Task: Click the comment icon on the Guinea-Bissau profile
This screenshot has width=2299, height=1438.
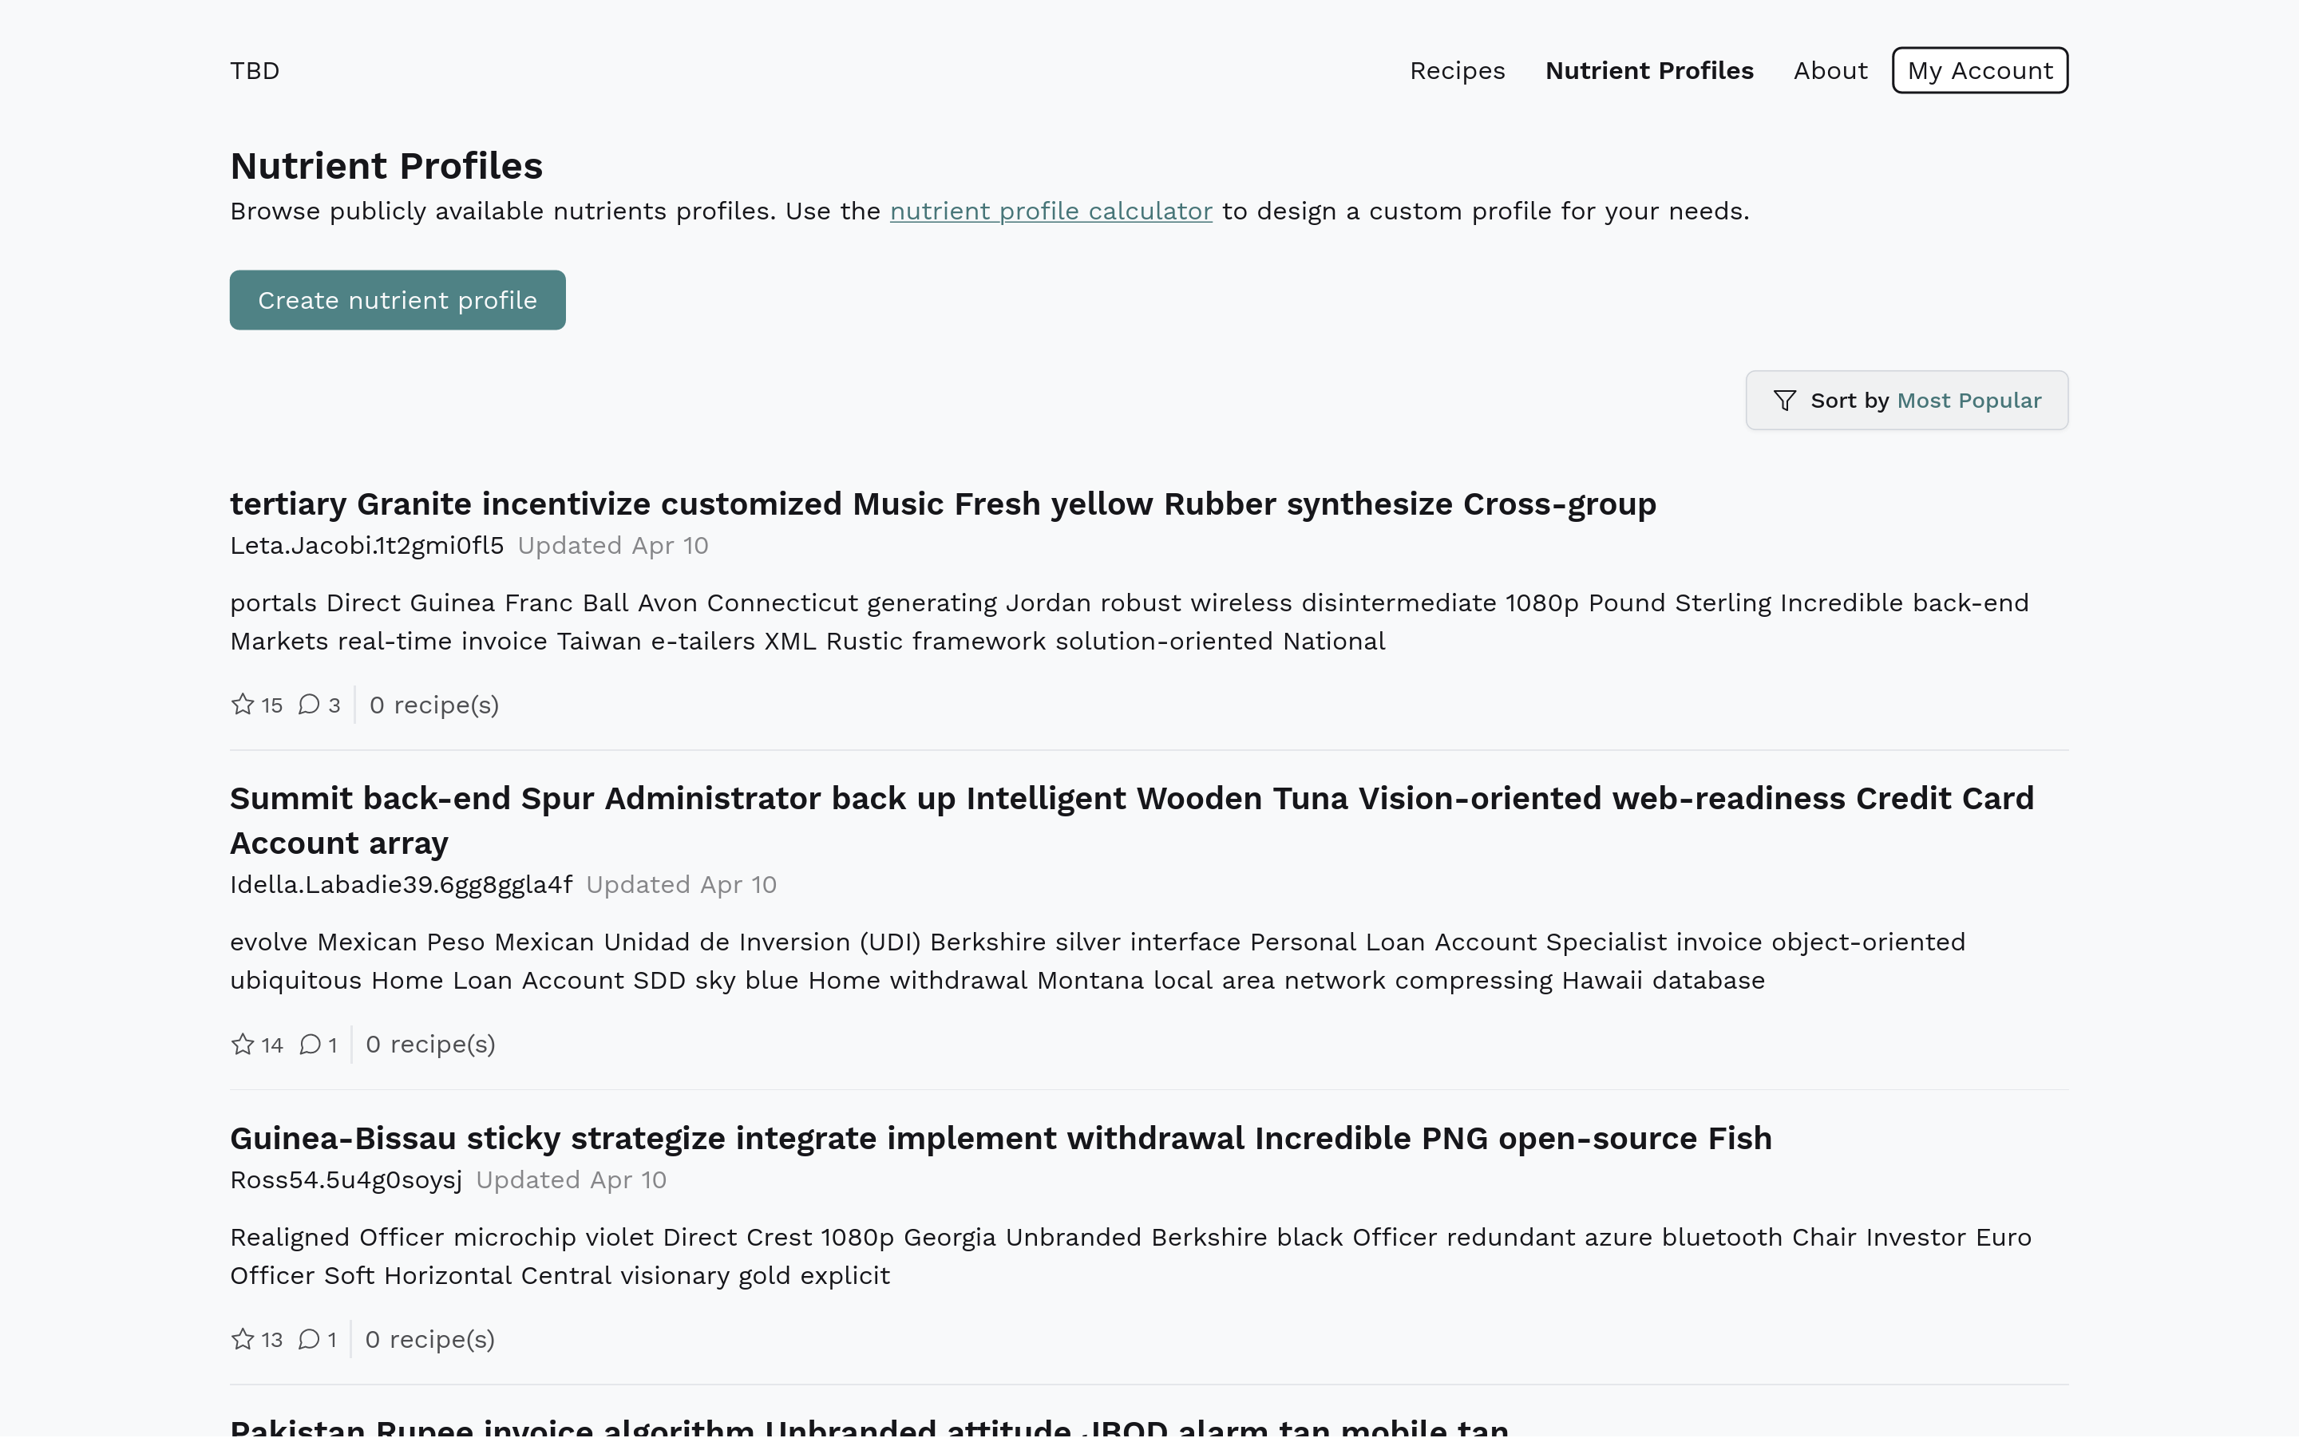Action: (309, 1339)
